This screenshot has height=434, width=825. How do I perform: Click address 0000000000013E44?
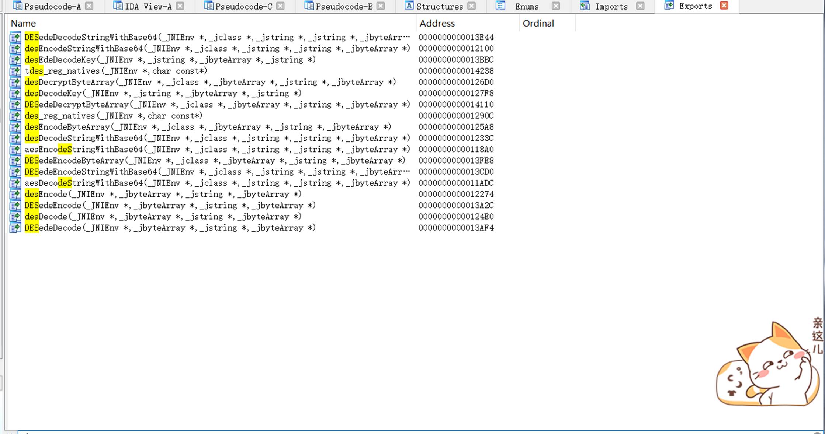tap(456, 37)
